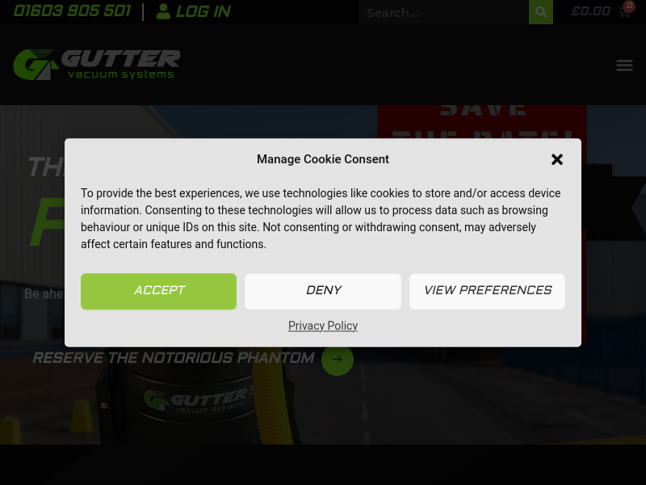
Task: Accept cookies with the green ACCEPT button
Action: 158,291
